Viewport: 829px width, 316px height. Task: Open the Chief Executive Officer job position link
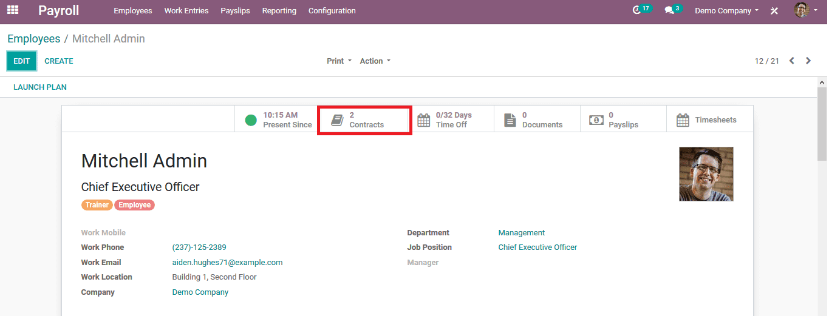tap(537, 247)
